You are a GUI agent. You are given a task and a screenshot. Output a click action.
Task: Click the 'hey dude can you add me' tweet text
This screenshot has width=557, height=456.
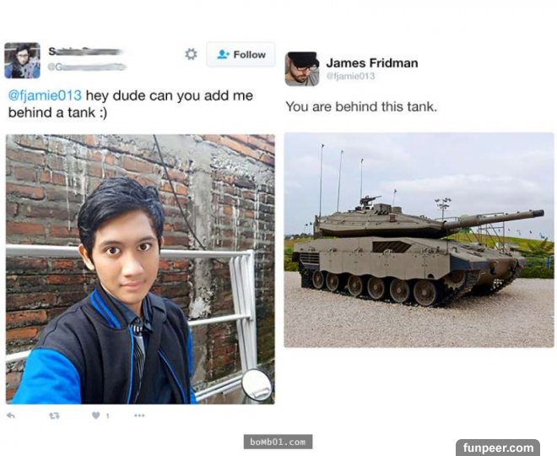pos(170,95)
